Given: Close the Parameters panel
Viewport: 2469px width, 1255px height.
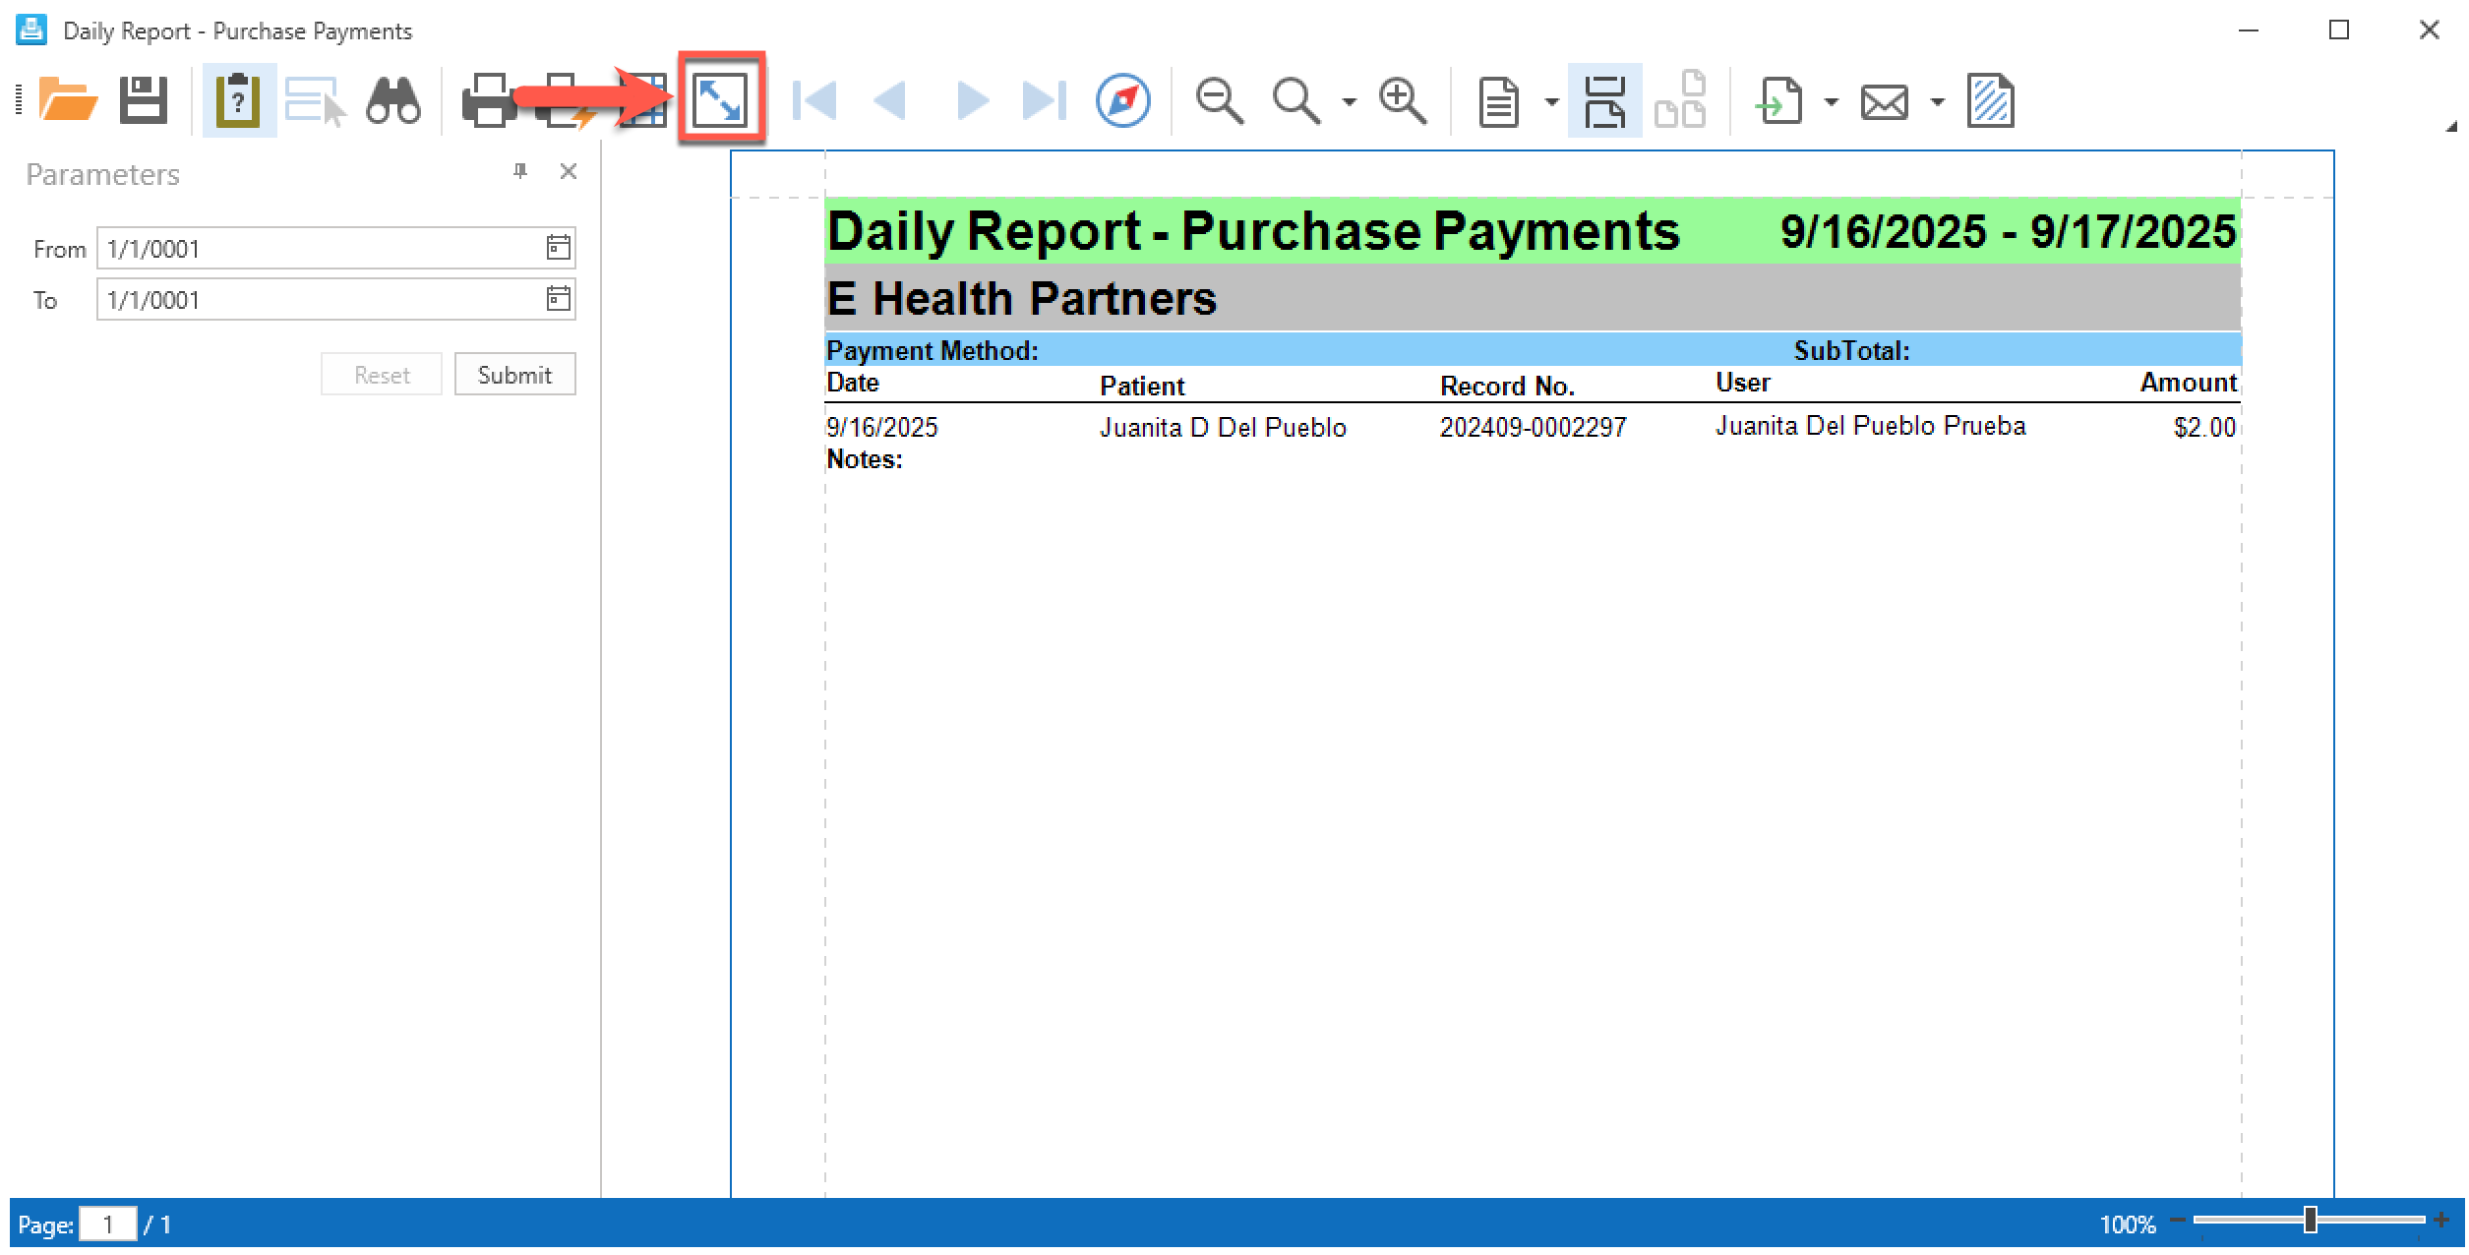Looking at the screenshot, I should tap(568, 172).
